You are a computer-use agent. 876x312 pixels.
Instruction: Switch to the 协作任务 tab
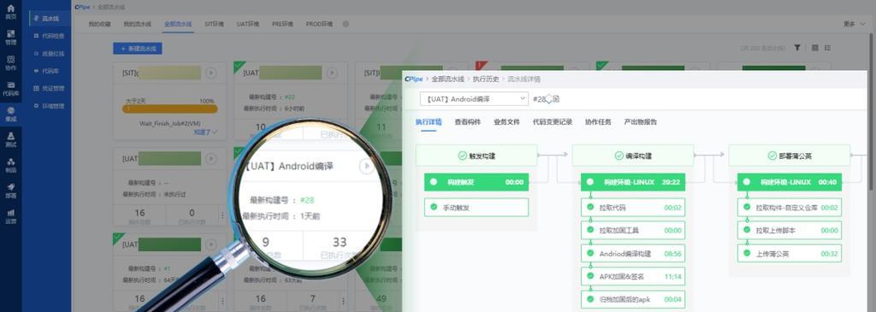tap(598, 121)
